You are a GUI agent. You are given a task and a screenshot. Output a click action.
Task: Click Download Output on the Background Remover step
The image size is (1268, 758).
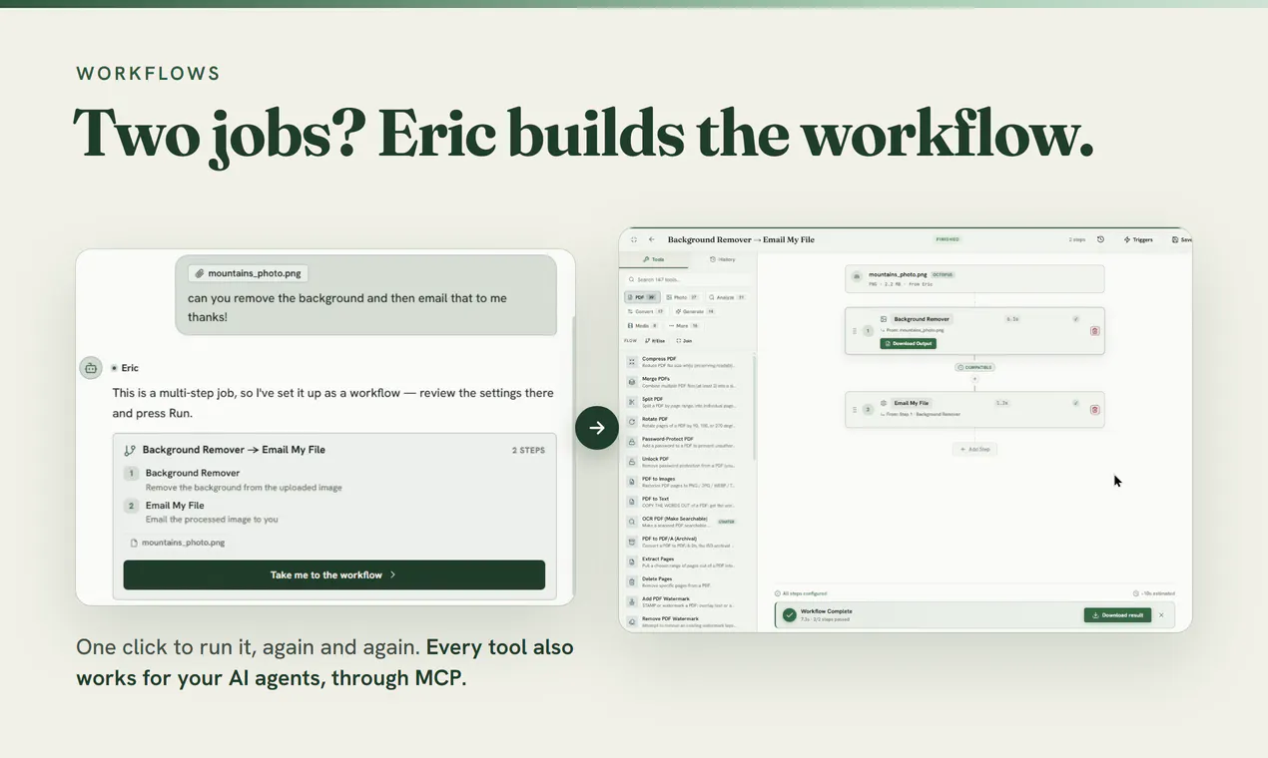click(909, 343)
